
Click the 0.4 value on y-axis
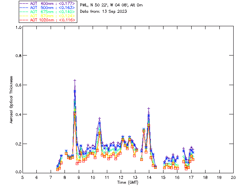click(18, 114)
